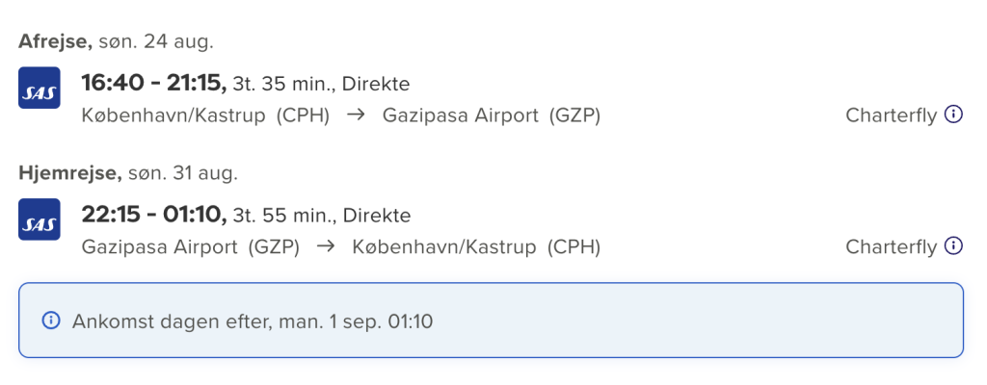Click the 3t. 35 min., Direkte duration text
The width and height of the screenshot is (987, 385).
point(322,85)
